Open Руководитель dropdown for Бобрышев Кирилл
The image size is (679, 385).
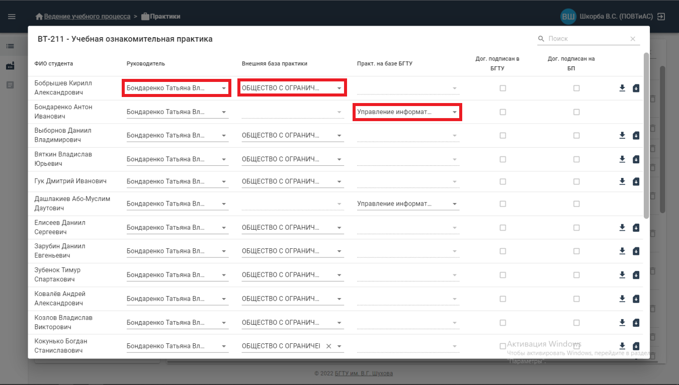(x=177, y=88)
